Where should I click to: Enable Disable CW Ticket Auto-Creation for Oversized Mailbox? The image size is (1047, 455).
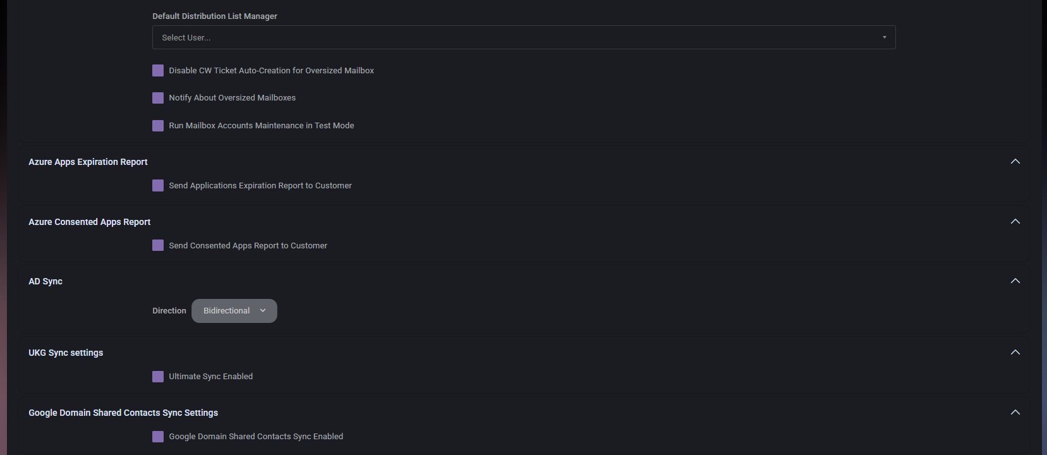(x=157, y=70)
